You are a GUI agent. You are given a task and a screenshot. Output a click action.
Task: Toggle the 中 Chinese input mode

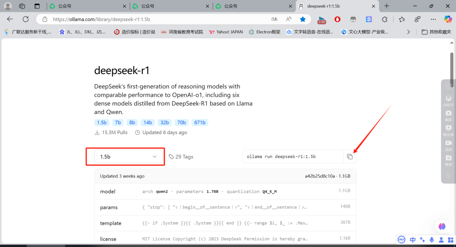413,240
